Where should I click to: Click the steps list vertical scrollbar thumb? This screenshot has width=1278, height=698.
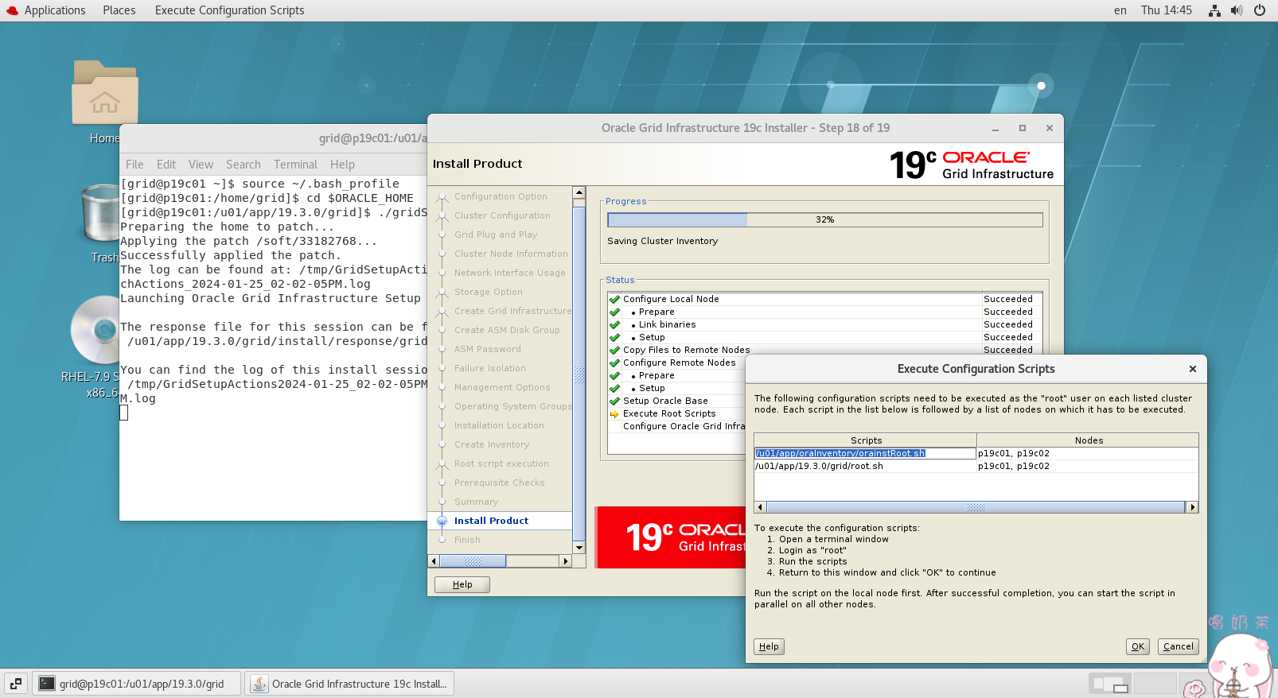(579, 374)
